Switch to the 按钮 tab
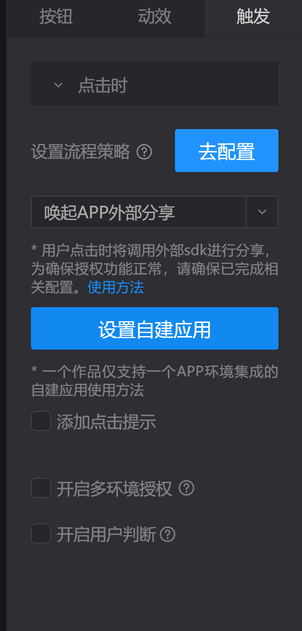The height and width of the screenshot is (631, 302). pos(56,18)
